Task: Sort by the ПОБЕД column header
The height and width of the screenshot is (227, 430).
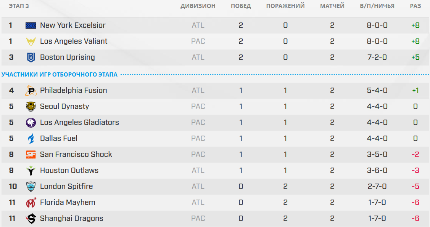Action: pos(241,6)
